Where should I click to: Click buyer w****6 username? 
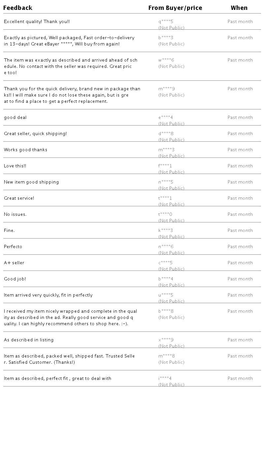[166, 60]
